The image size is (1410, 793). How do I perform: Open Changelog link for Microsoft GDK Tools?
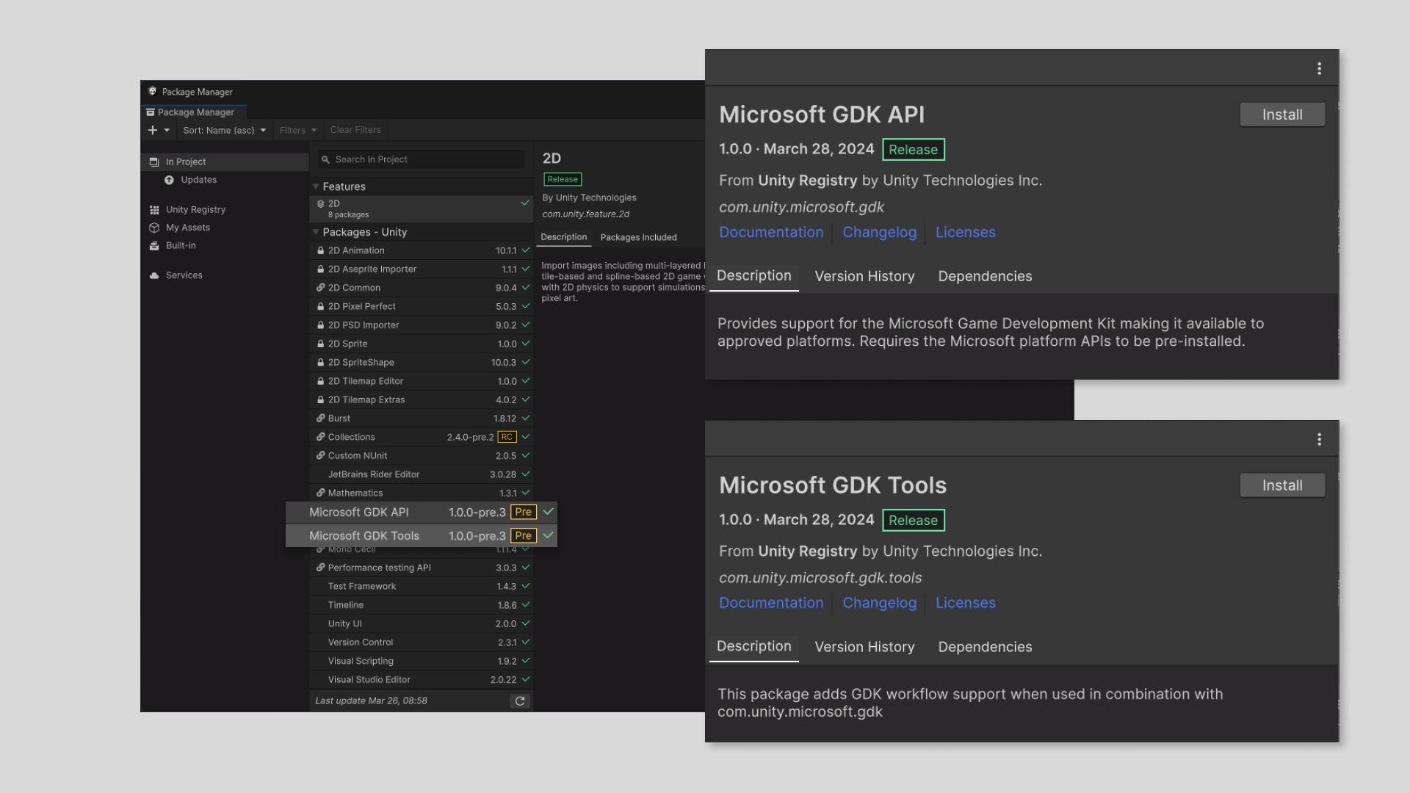pyautogui.click(x=879, y=603)
